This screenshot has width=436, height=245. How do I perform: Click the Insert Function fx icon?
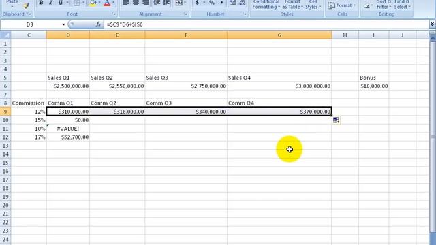(98, 24)
